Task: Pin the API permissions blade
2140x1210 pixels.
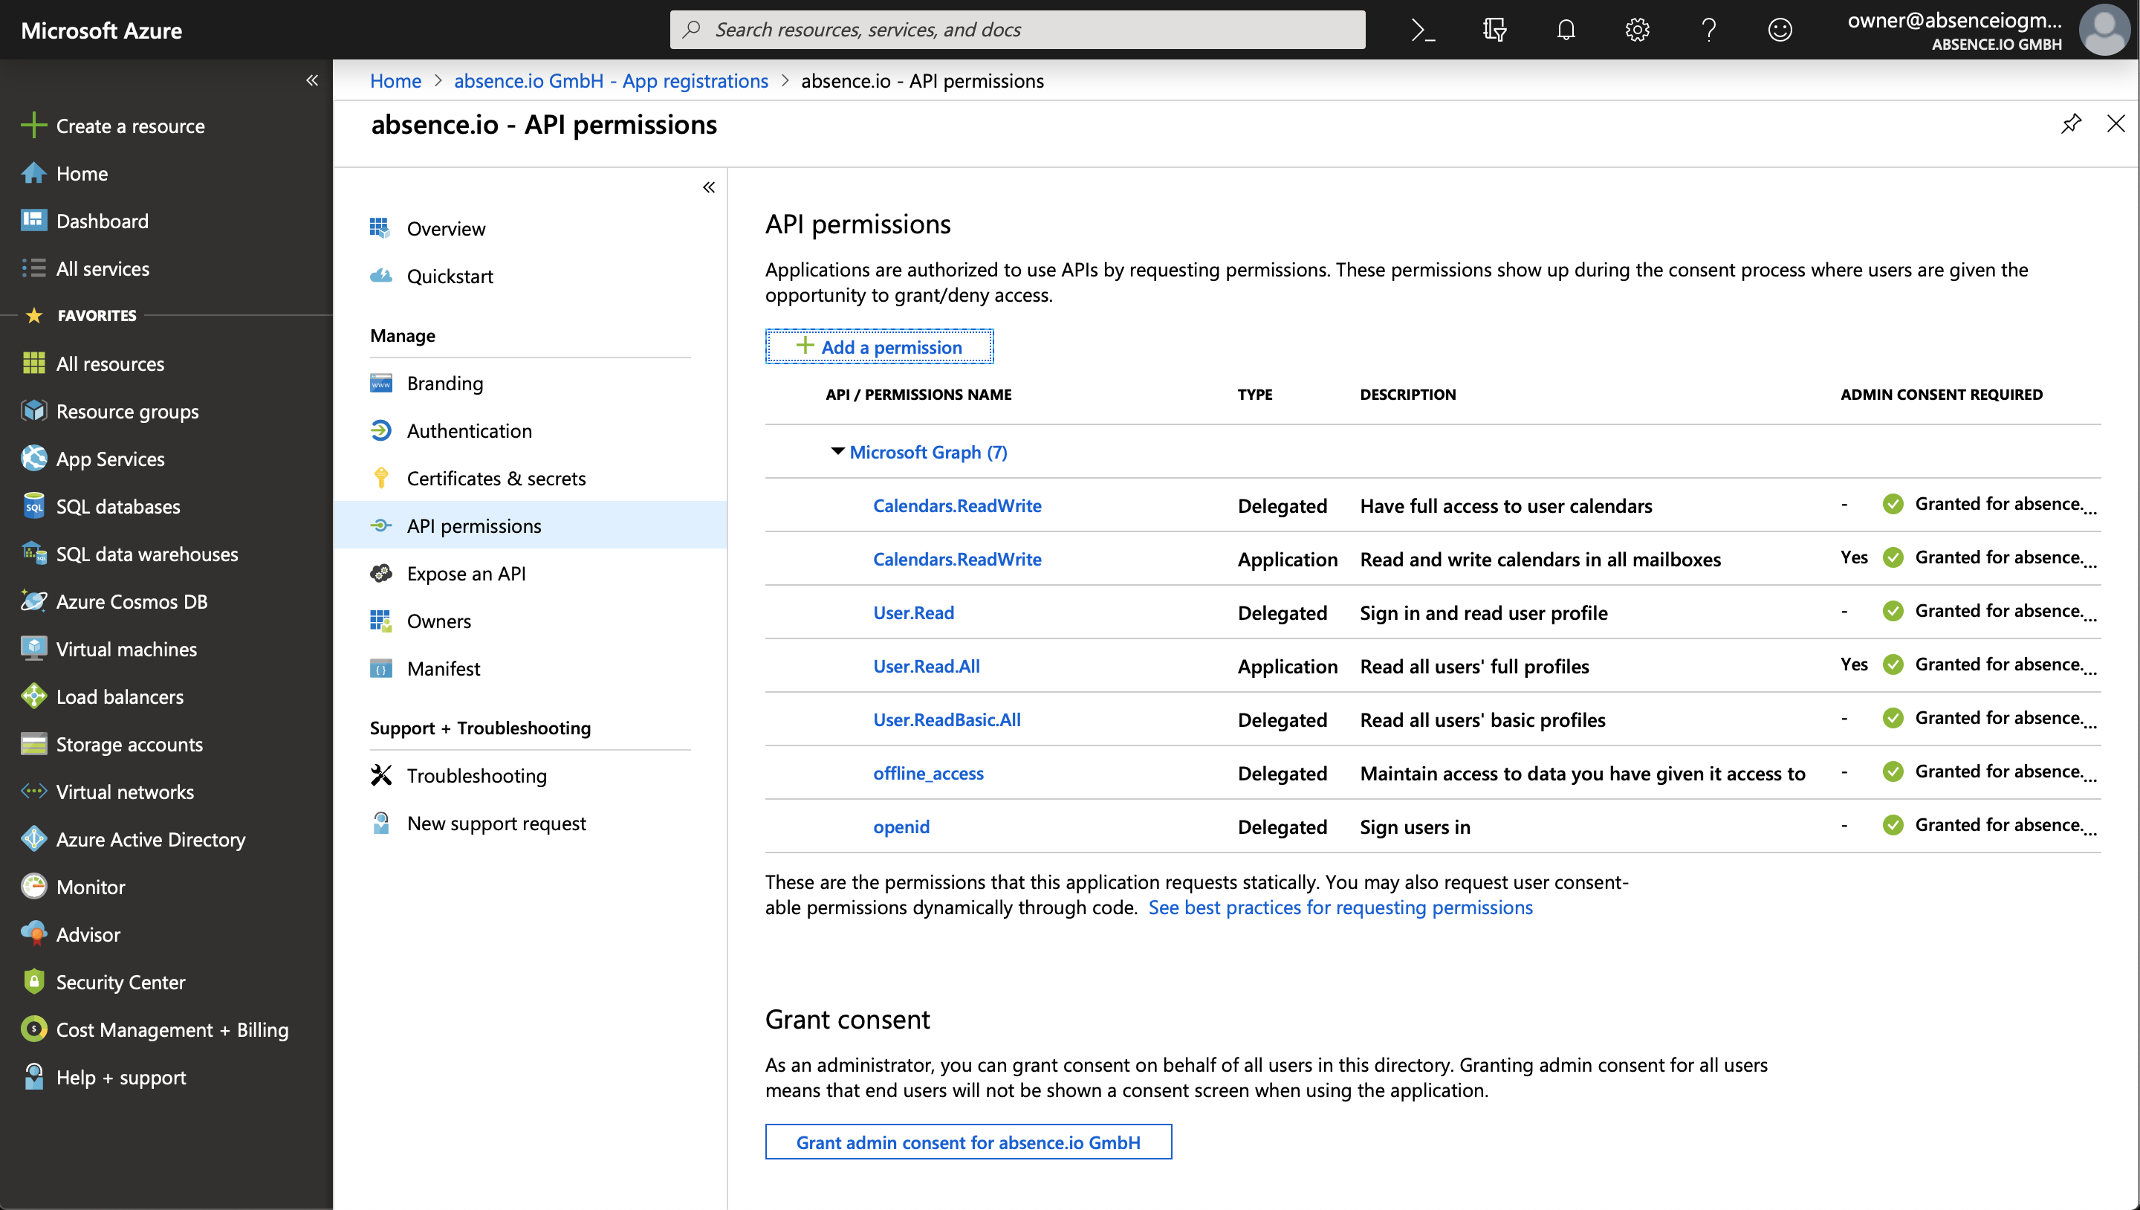Action: [x=2071, y=124]
